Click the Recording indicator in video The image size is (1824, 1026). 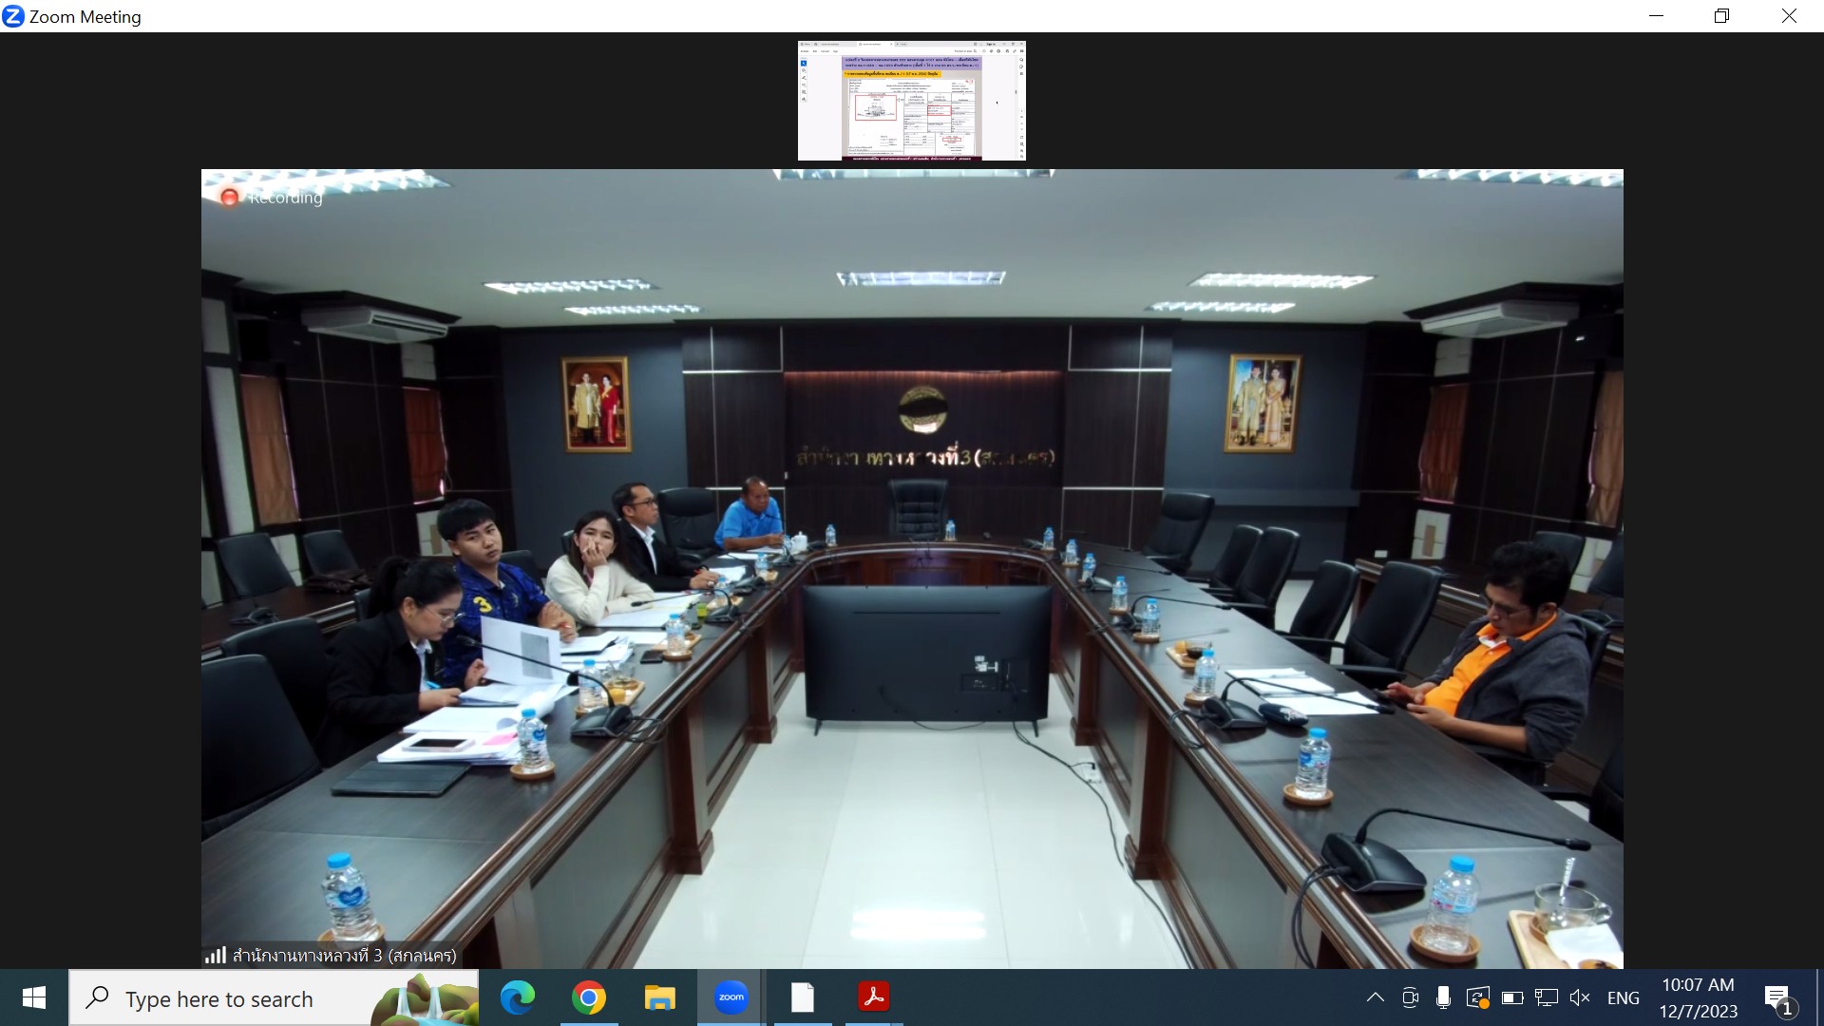click(273, 198)
